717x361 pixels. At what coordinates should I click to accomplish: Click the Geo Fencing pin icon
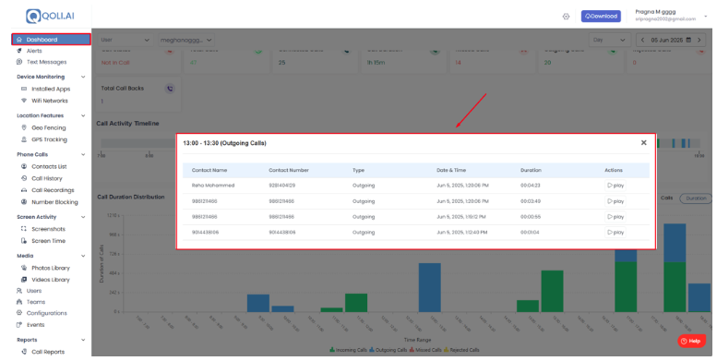pyautogui.click(x=24, y=127)
